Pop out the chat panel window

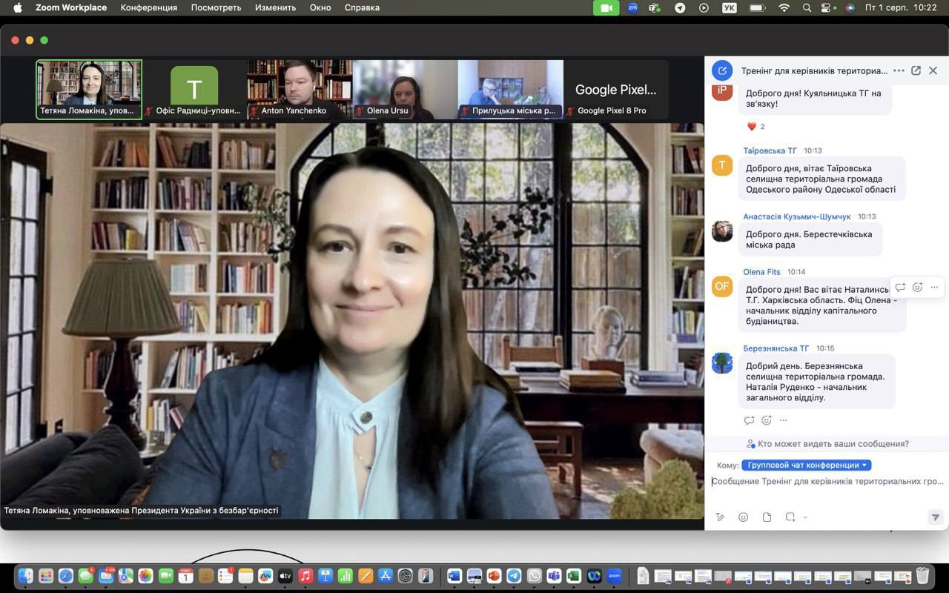(916, 70)
